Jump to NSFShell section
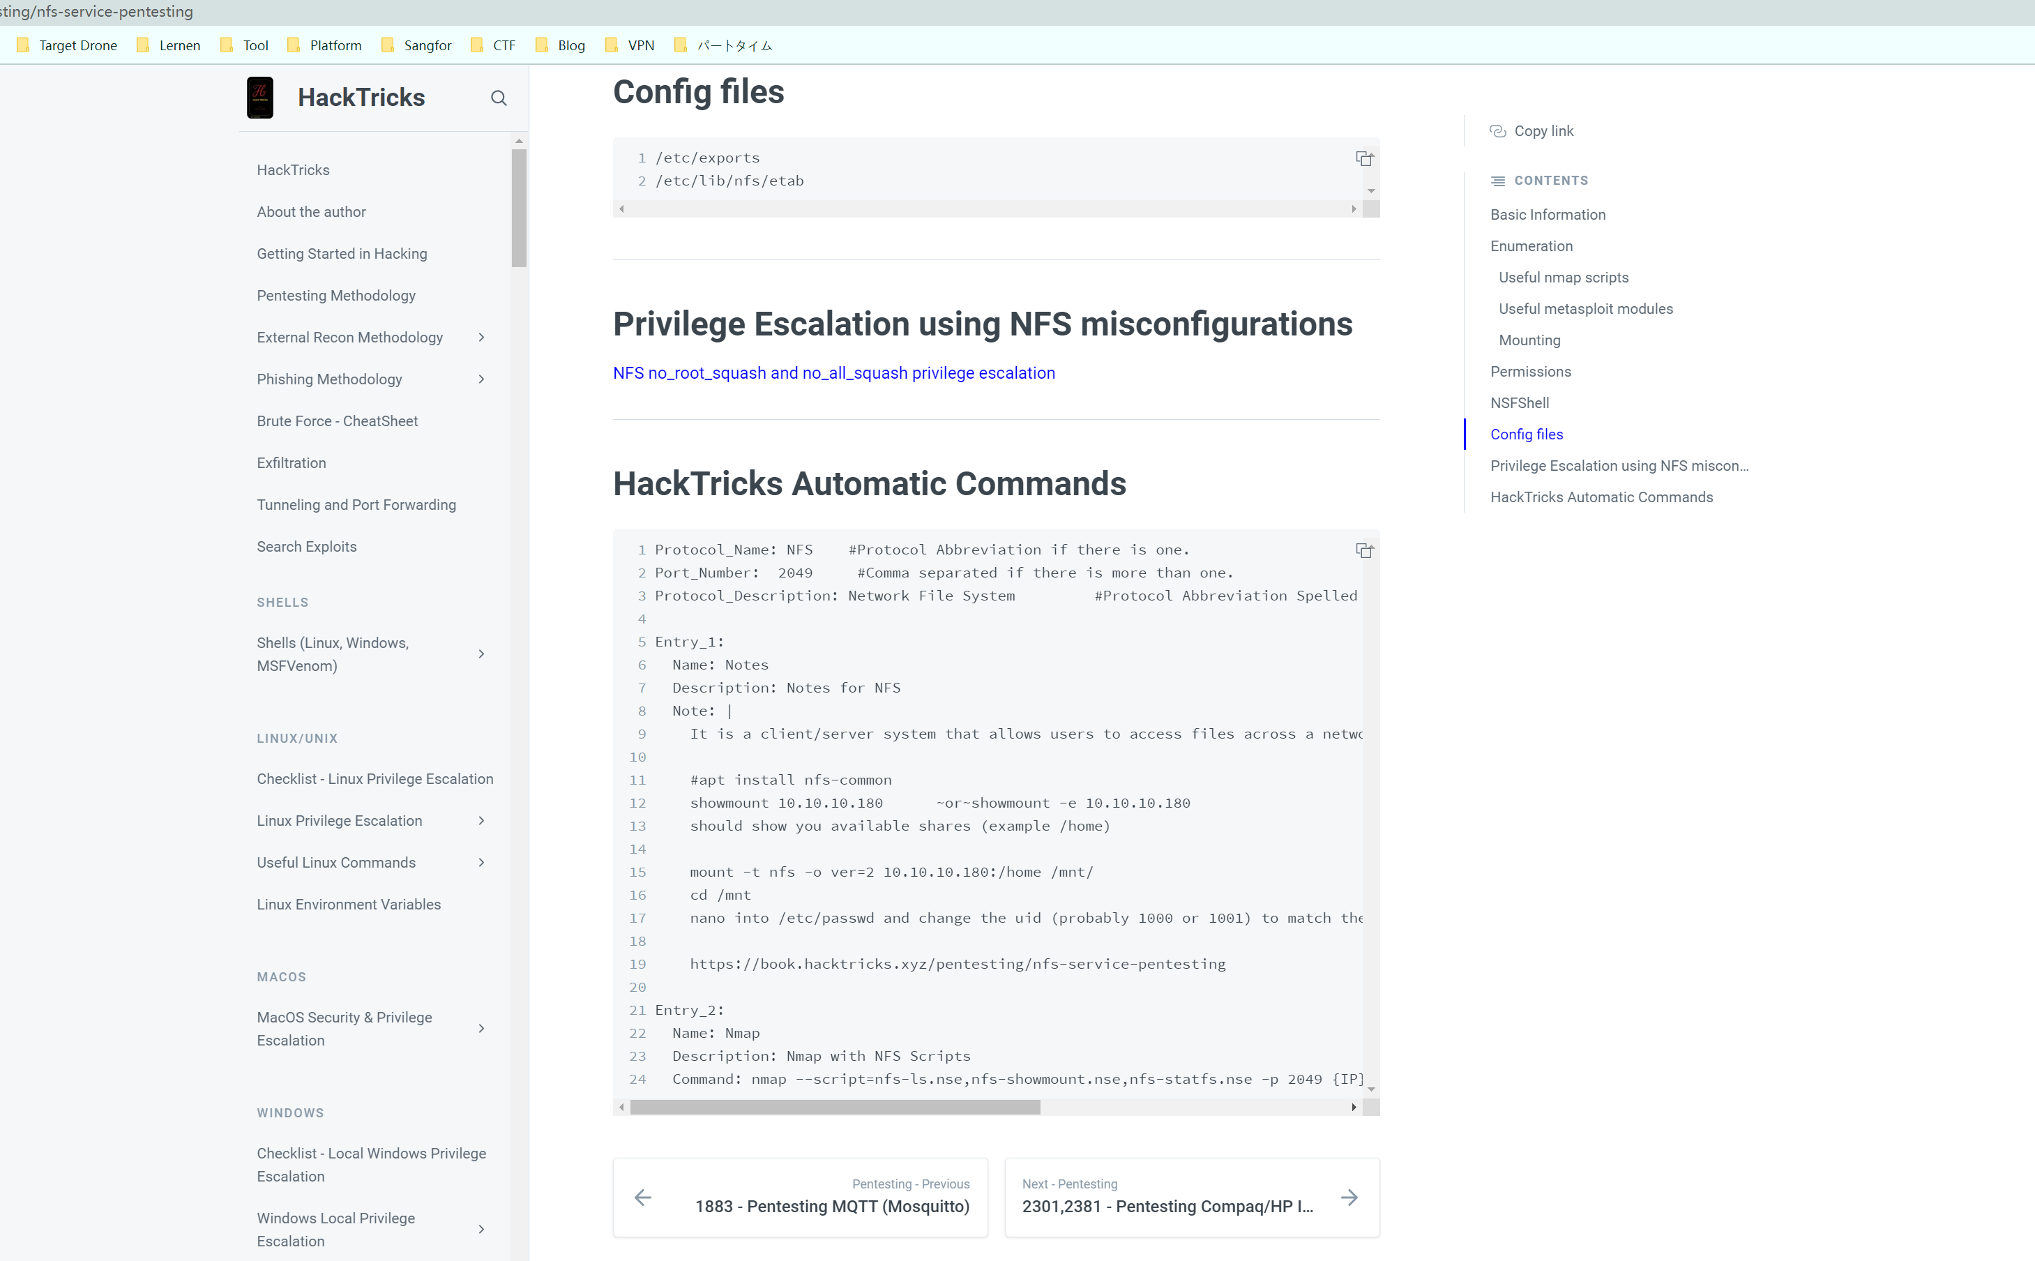This screenshot has width=2035, height=1261. pos(1520,403)
